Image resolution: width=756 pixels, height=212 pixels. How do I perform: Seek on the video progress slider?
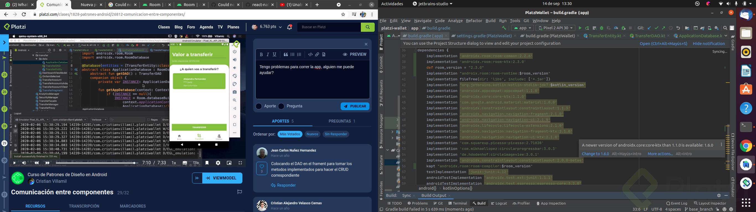point(97,163)
